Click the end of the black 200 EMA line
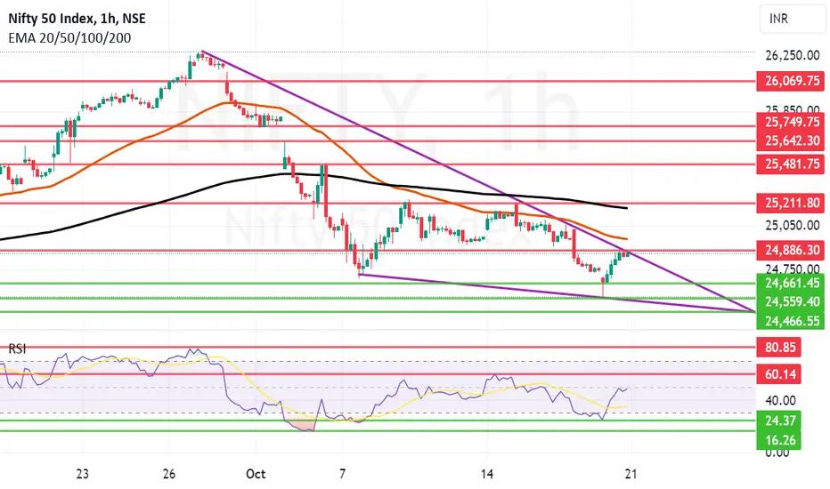830x489 pixels. click(x=627, y=208)
